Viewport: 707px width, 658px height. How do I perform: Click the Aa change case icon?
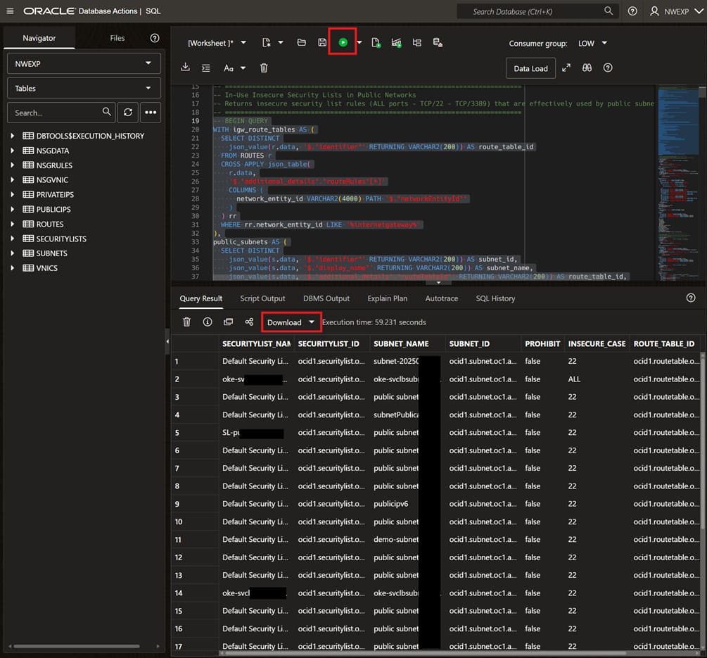click(x=229, y=68)
